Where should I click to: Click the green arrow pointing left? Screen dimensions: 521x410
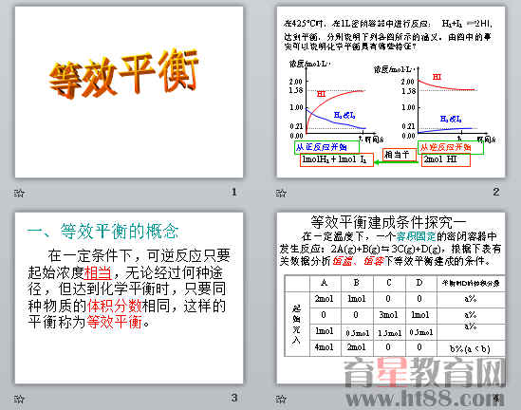397,162
